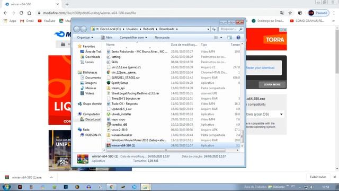Click the Explorer back navigation button
This screenshot has width=339, height=191.
(x=77, y=29)
